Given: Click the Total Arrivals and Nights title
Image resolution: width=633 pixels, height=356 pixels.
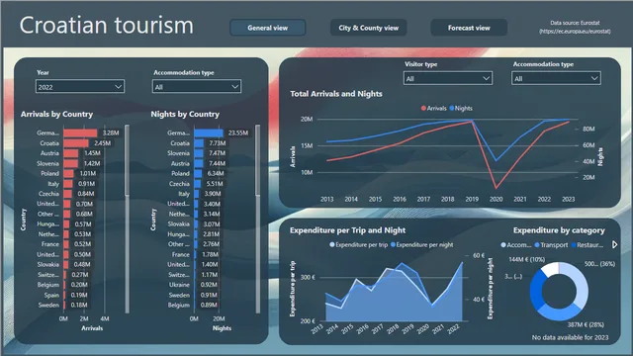Looking at the screenshot, I should click(x=336, y=94).
